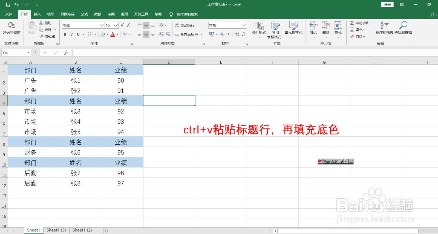Click the Copy button
The image size is (438, 234).
pos(45,30)
